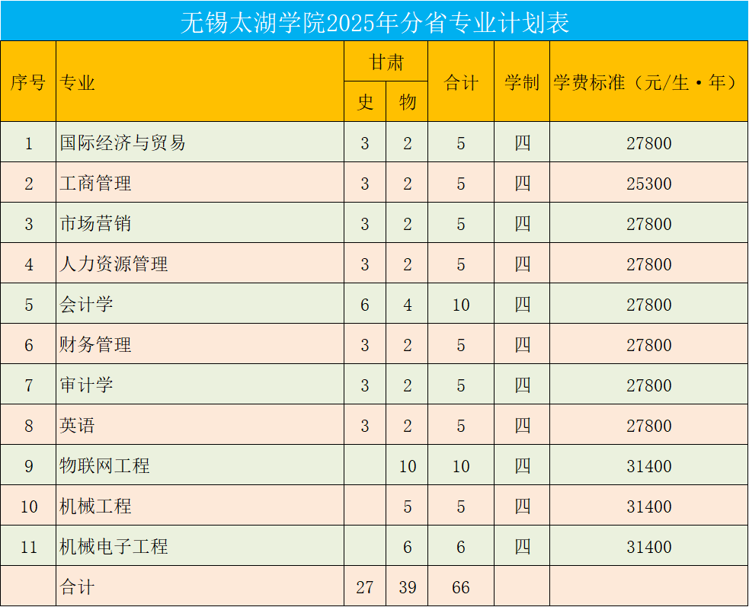
Task: Click the major name 英语
Action: [77, 426]
